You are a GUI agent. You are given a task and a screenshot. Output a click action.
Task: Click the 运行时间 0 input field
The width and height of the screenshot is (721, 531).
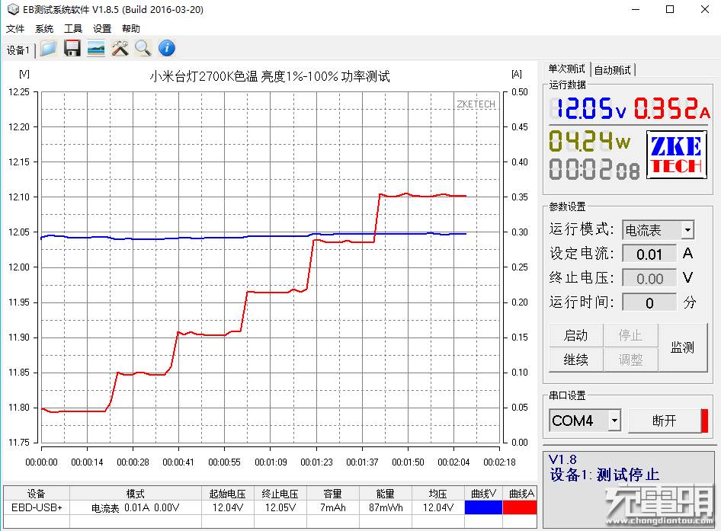pos(649,302)
